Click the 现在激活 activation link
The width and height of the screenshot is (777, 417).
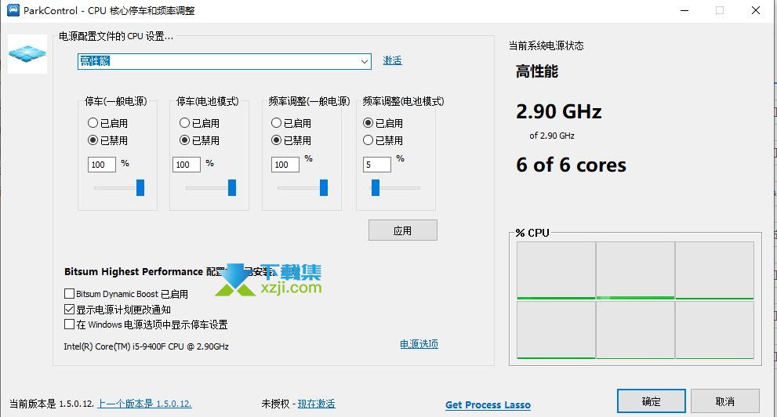coord(316,404)
